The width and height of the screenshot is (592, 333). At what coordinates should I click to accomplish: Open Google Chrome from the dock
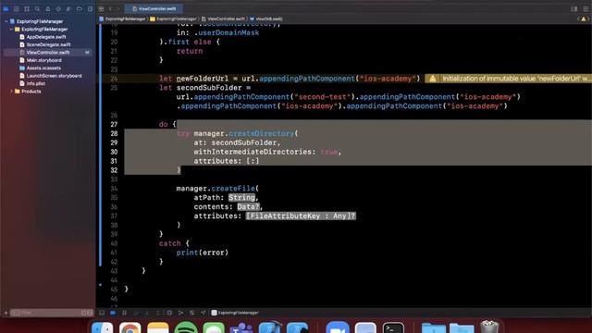129,327
